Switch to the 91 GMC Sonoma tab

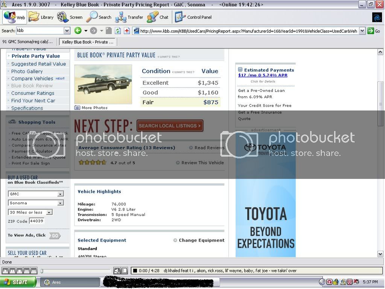click(x=27, y=42)
